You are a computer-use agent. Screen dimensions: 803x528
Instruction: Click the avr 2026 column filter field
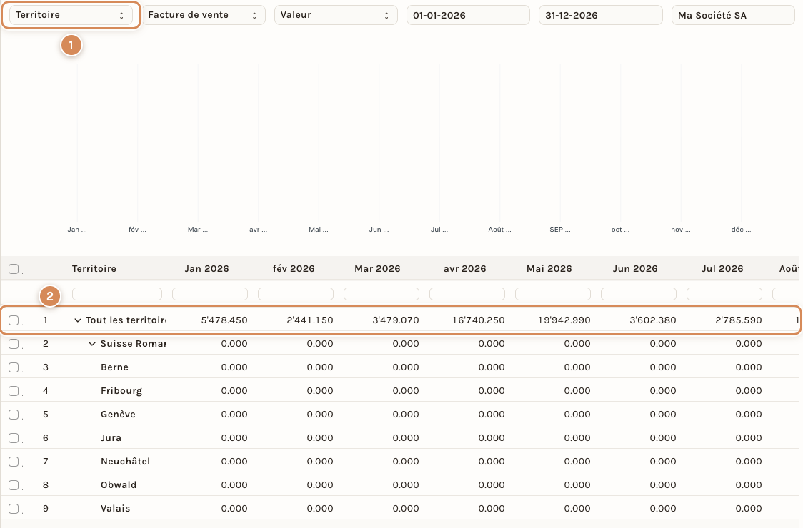pos(467,294)
